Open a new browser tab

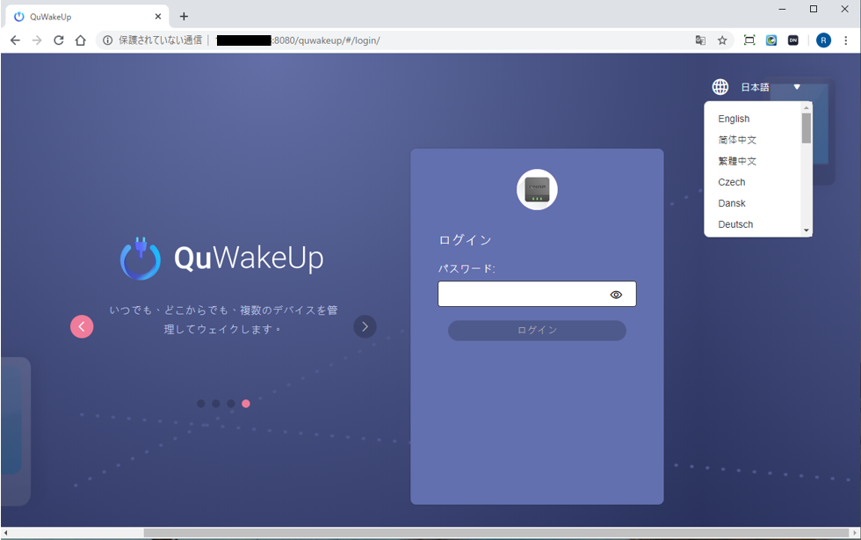coord(184,17)
